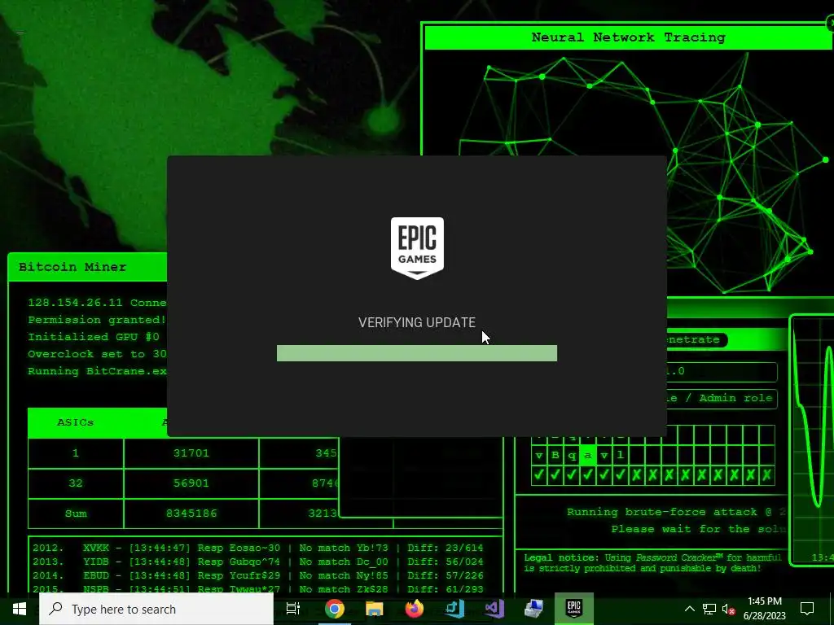Click log line 2012 XVKK in miner
The width and height of the screenshot is (834, 625).
point(258,548)
